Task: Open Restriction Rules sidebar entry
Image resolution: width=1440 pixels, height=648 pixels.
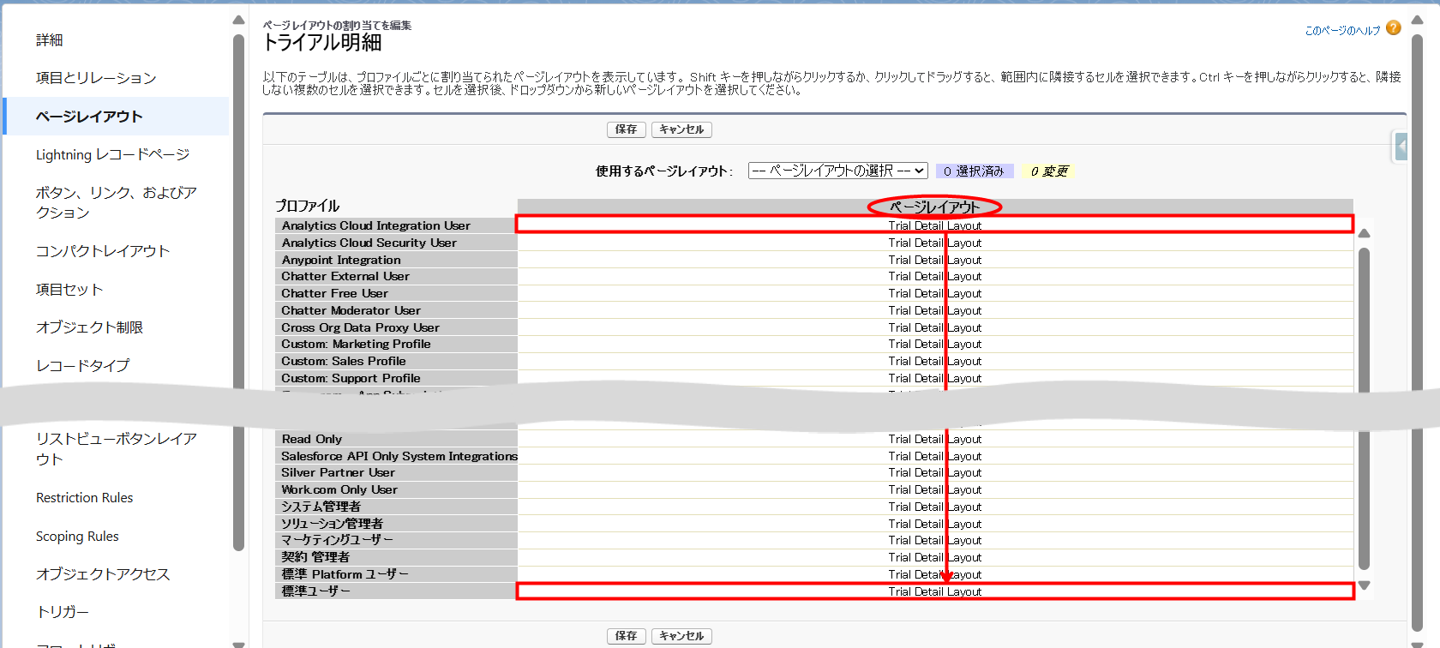Action: coord(84,498)
